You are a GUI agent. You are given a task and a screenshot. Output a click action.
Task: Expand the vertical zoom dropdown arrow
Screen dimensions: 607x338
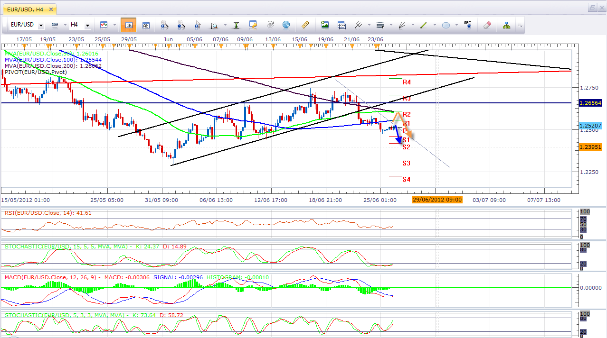pos(224,25)
